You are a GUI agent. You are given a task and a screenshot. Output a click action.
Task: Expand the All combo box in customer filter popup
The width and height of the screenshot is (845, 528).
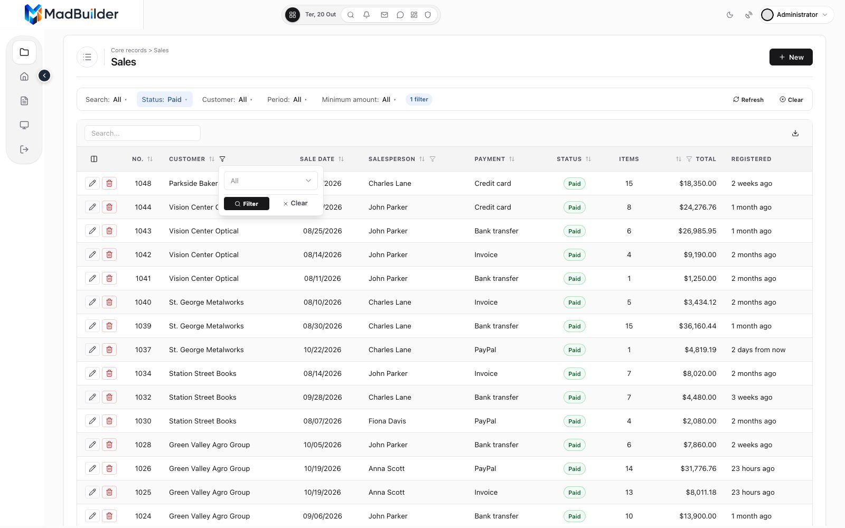[x=271, y=181]
